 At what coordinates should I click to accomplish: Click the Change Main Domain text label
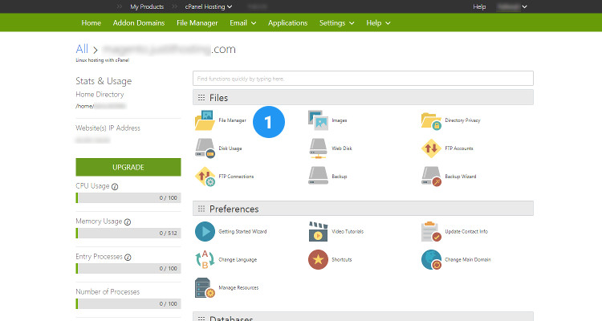click(468, 259)
